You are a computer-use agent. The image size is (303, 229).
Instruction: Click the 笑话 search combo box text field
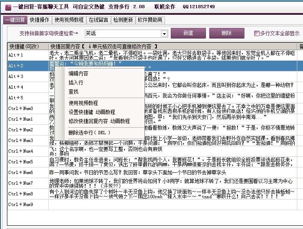coord(122,34)
